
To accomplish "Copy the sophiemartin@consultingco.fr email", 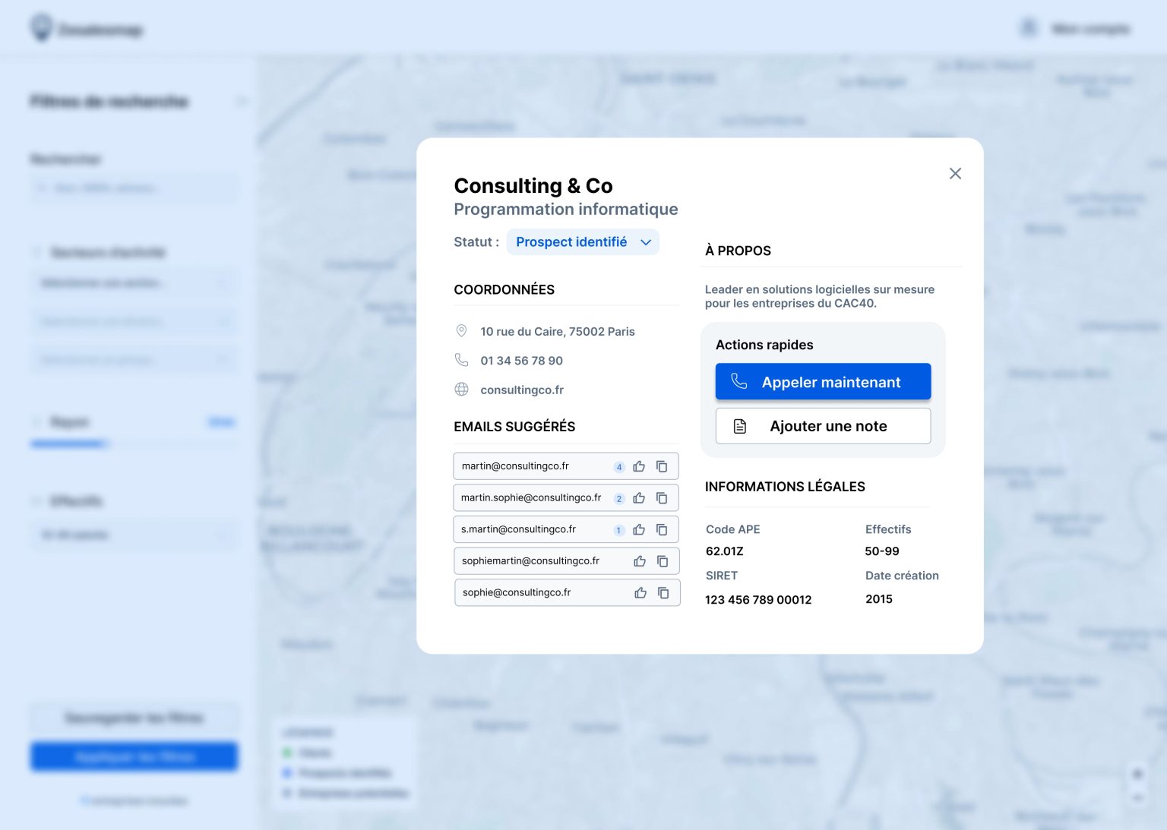I will 663,561.
